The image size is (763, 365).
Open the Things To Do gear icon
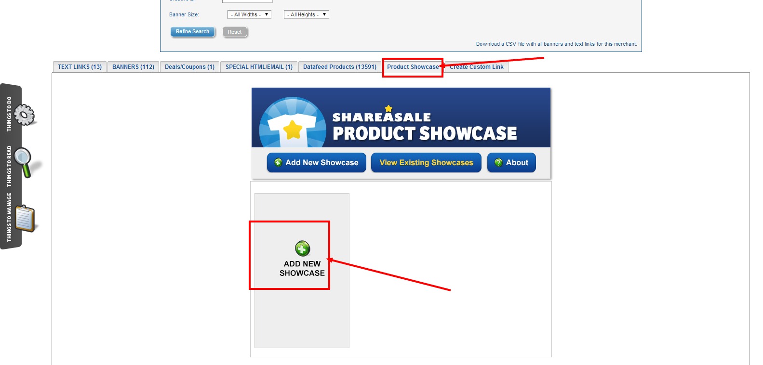point(24,115)
